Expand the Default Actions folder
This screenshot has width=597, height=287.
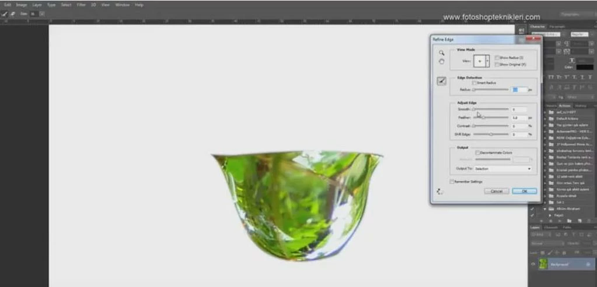(545, 118)
